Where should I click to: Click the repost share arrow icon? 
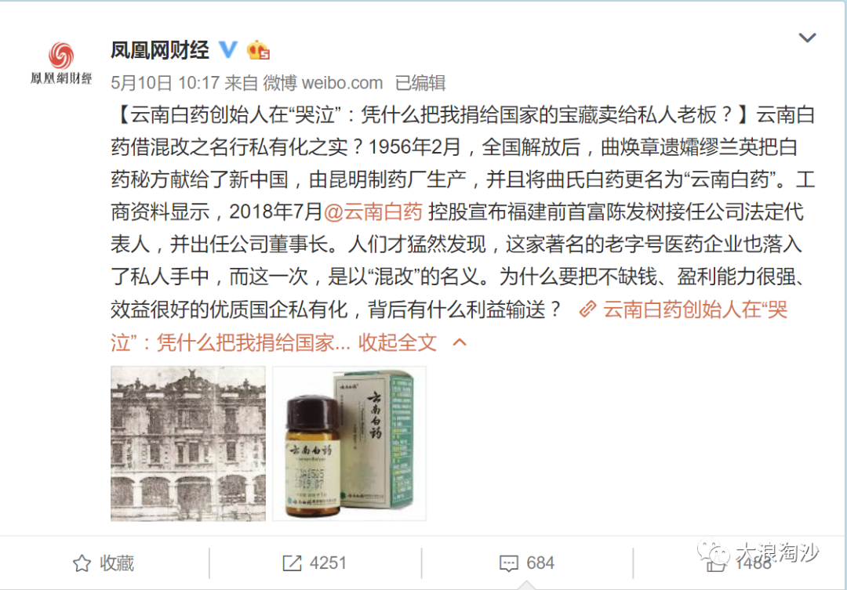click(x=292, y=563)
